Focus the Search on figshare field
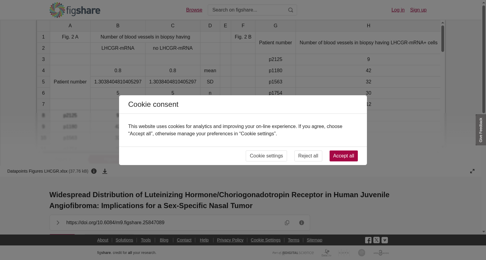The height and width of the screenshot is (260, 486). coord(248,10)
